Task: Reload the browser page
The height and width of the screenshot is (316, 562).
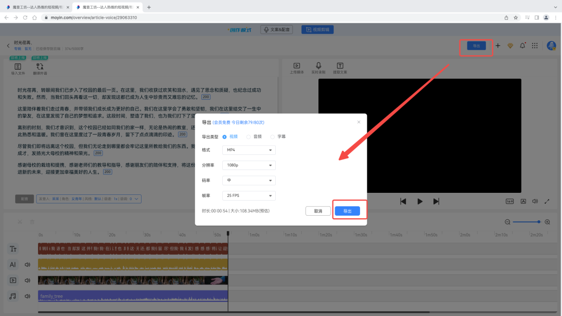Action: (x=25, y=18)
